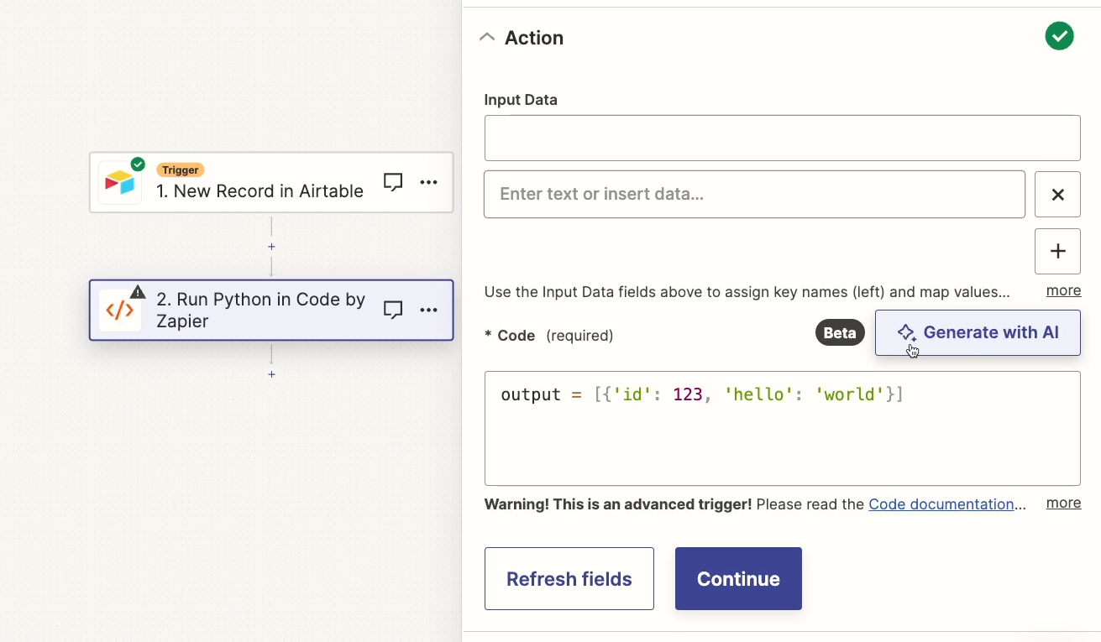Click the Refresh fields button
This screenshot has width=1101, height=642.
(569, 578)
